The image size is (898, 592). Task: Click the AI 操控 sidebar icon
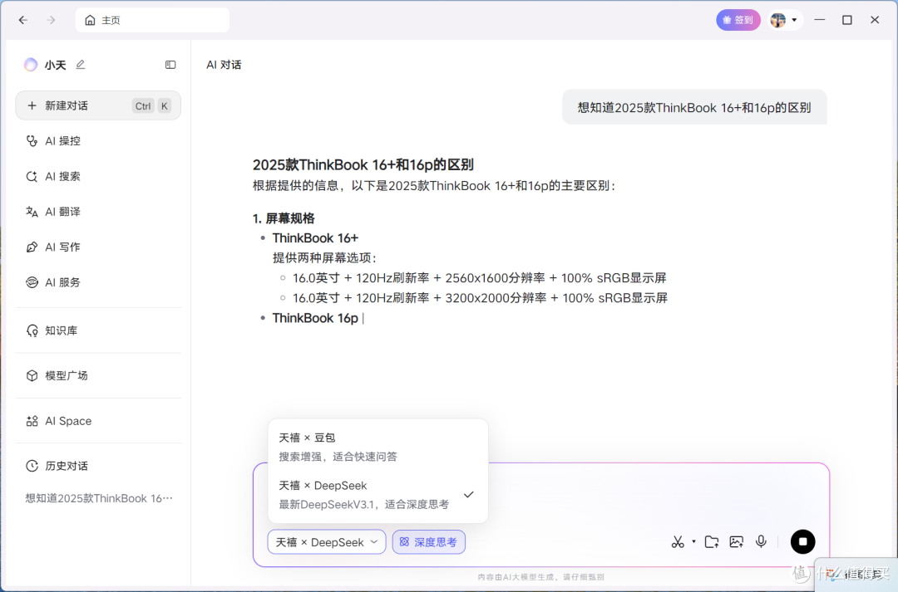(32, 140)
